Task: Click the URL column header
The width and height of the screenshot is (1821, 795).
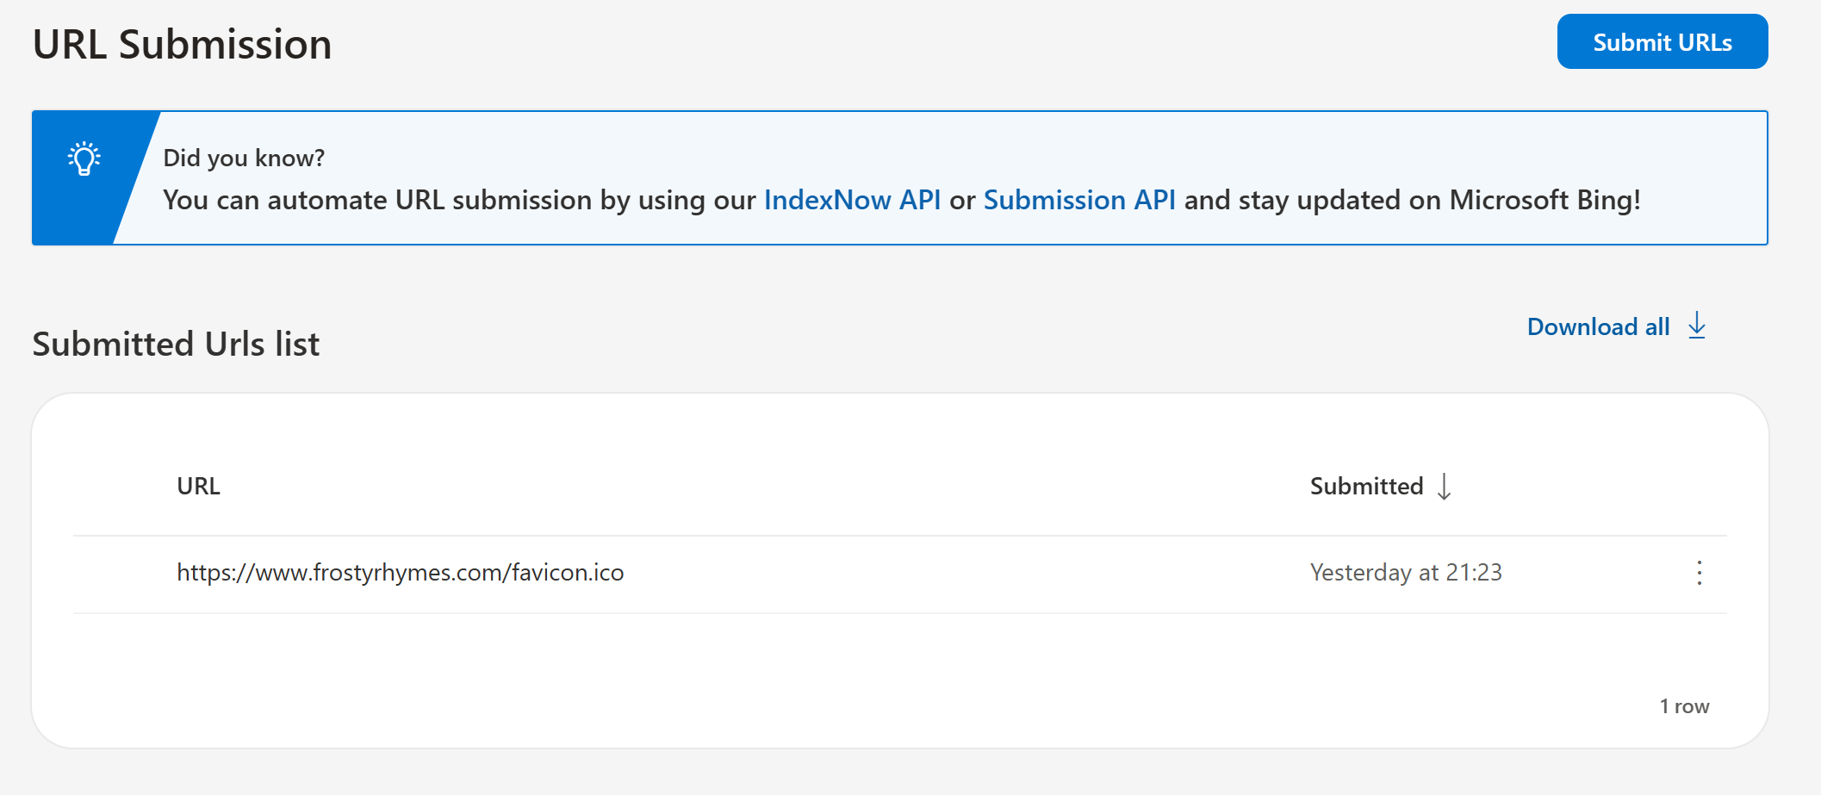Action: point(199,487)
